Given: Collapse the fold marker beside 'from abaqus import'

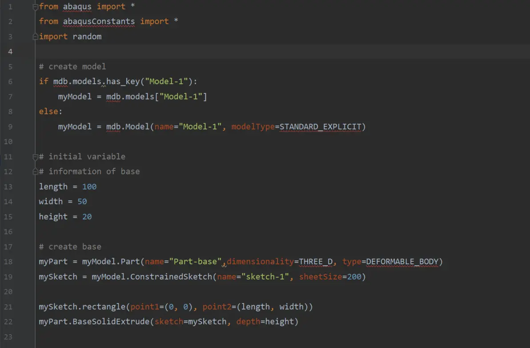Looking at the screenshot, I should pos(35,6).
